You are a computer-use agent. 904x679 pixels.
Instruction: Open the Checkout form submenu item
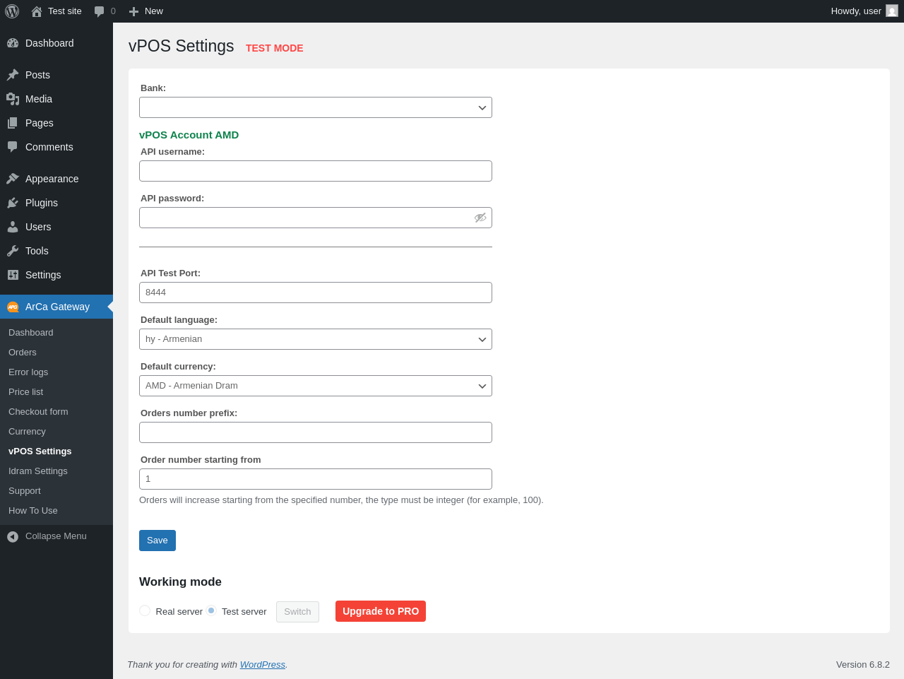38,412
